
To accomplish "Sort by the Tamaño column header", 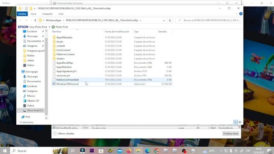I will pos(163,32).
